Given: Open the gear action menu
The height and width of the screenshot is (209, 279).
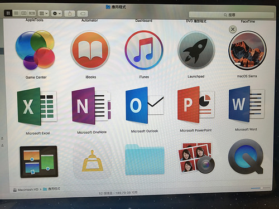Looking at the screenshot, I should (x=56, y=13).
